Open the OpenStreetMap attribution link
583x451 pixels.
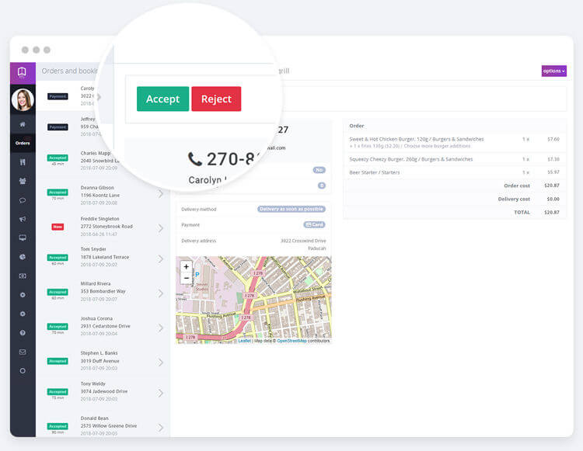point(291,341)
